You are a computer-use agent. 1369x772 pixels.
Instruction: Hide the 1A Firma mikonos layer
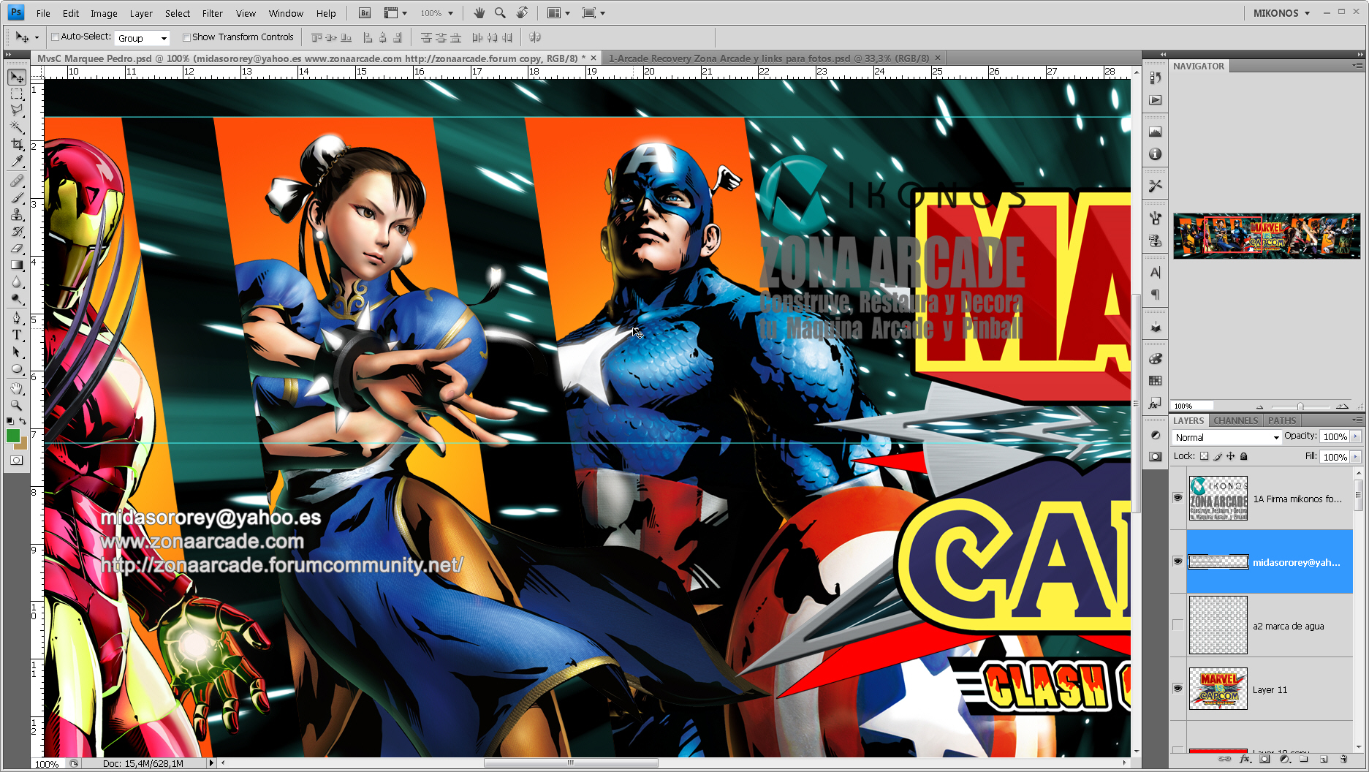(1178, 498)
